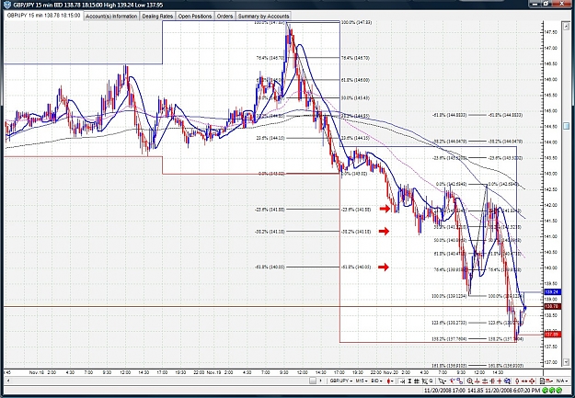The height and width of the screenshot is (398, 575).
Task: Open the cursor pointer tool dropdown
Action: pos(443,381)
